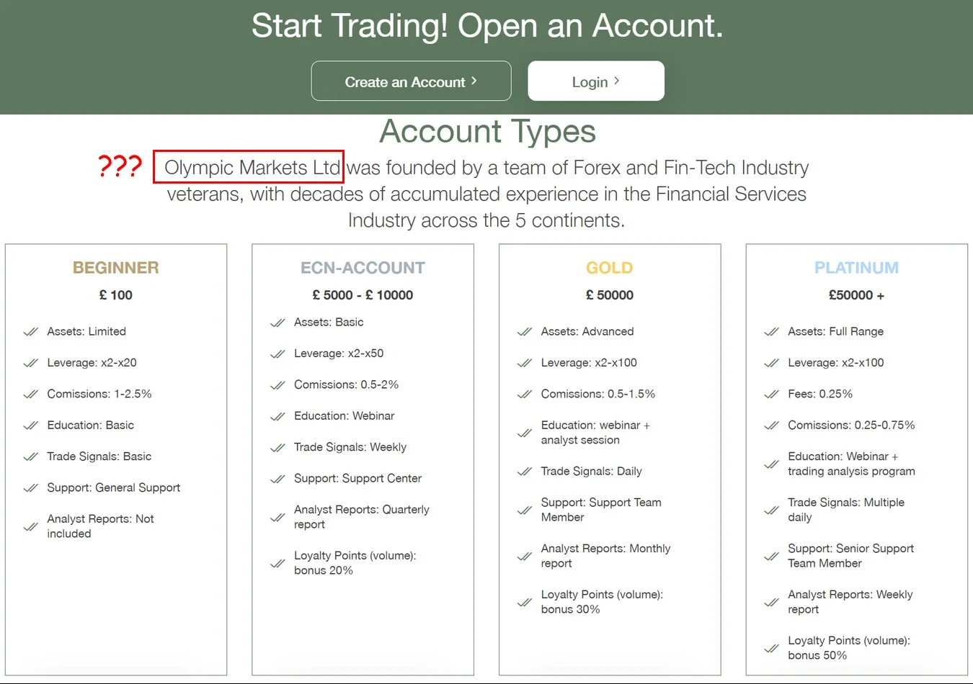Click 'Education: Webinar + trading analysis program' text
Image resolution: width=973 pixels, height=684 pixels.
pyautogui.click(x=852, y=464)
